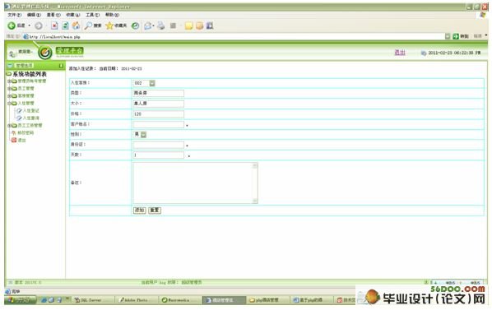Click the Print icon in toolbar

[x=161, y=25]
